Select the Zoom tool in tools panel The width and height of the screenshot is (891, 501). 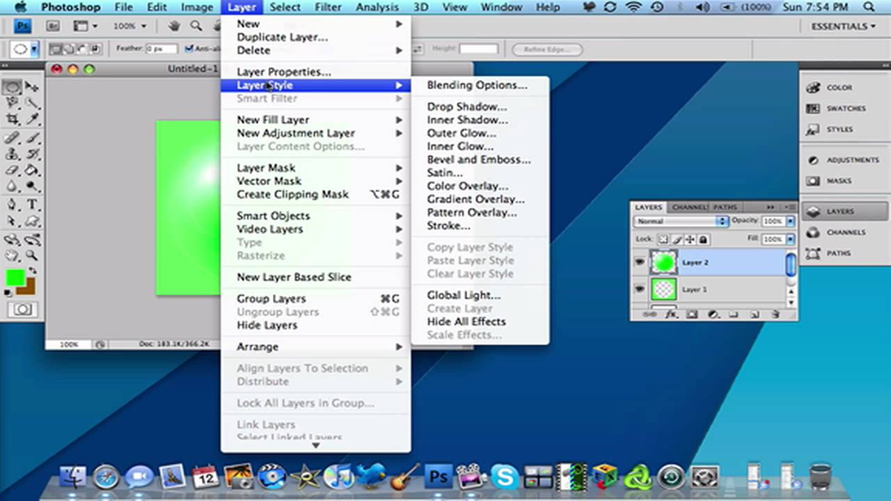pos(32,255)
